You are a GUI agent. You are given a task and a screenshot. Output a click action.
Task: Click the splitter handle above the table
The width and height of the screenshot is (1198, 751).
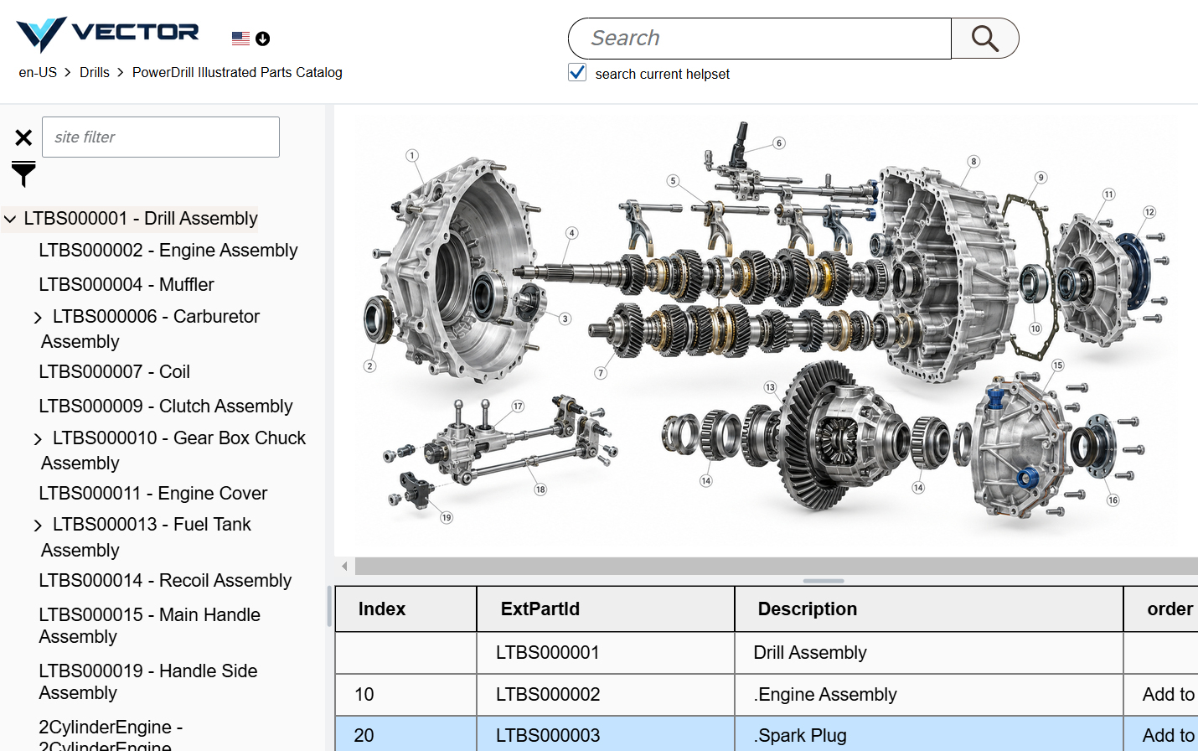click(824, 581)
